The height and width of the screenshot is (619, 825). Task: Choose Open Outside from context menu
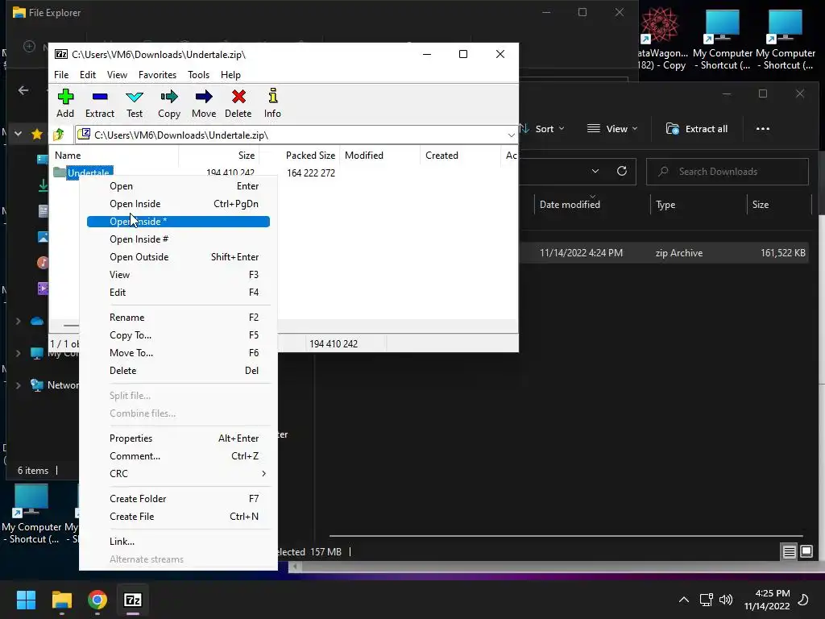pos(178,257)
